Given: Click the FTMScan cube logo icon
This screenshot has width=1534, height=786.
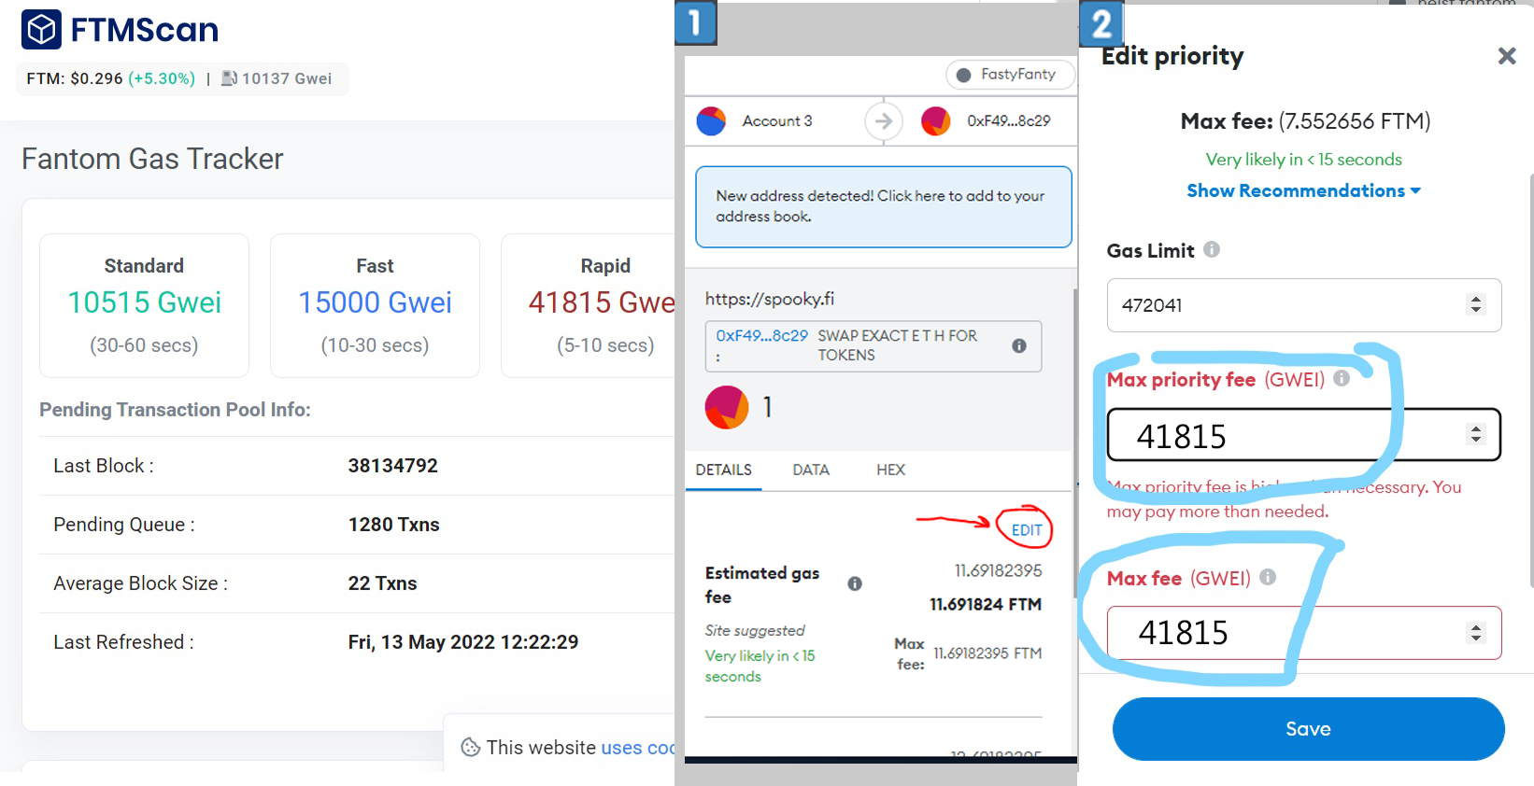Looking at the screenshot, I should 41,30.
